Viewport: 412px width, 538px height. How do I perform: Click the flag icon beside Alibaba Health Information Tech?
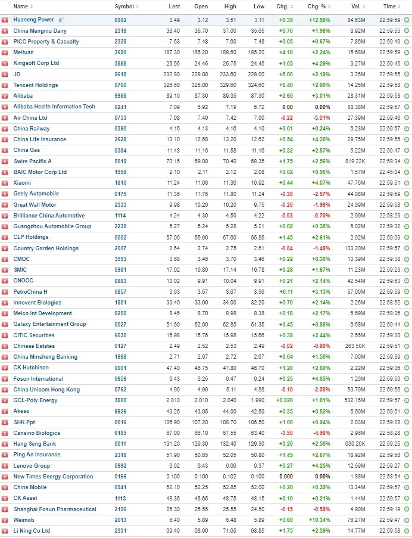point(5,107)
